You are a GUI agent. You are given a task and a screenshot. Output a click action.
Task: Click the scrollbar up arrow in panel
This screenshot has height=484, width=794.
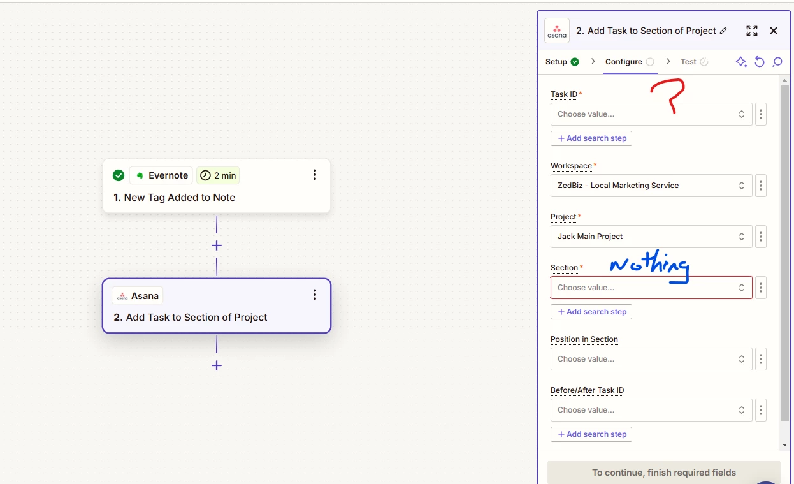tap(784, 79)
